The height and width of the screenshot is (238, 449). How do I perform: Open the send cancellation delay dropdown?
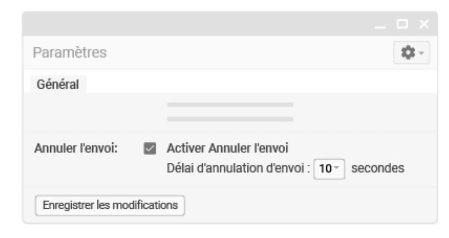coord(329,169)
